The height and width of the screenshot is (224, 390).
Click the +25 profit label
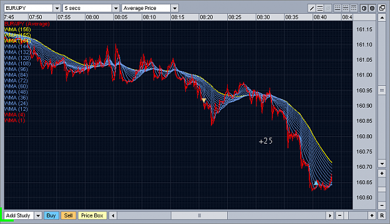pos(266,141)
